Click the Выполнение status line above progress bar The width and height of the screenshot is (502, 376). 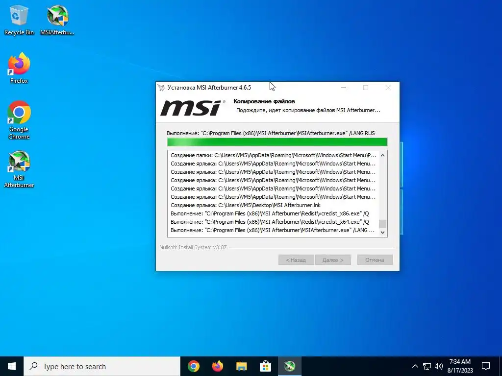click(271, 133)
